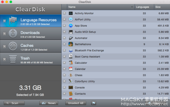
Task: Click the ColorSync Utility icon
Action: (71, 81)
